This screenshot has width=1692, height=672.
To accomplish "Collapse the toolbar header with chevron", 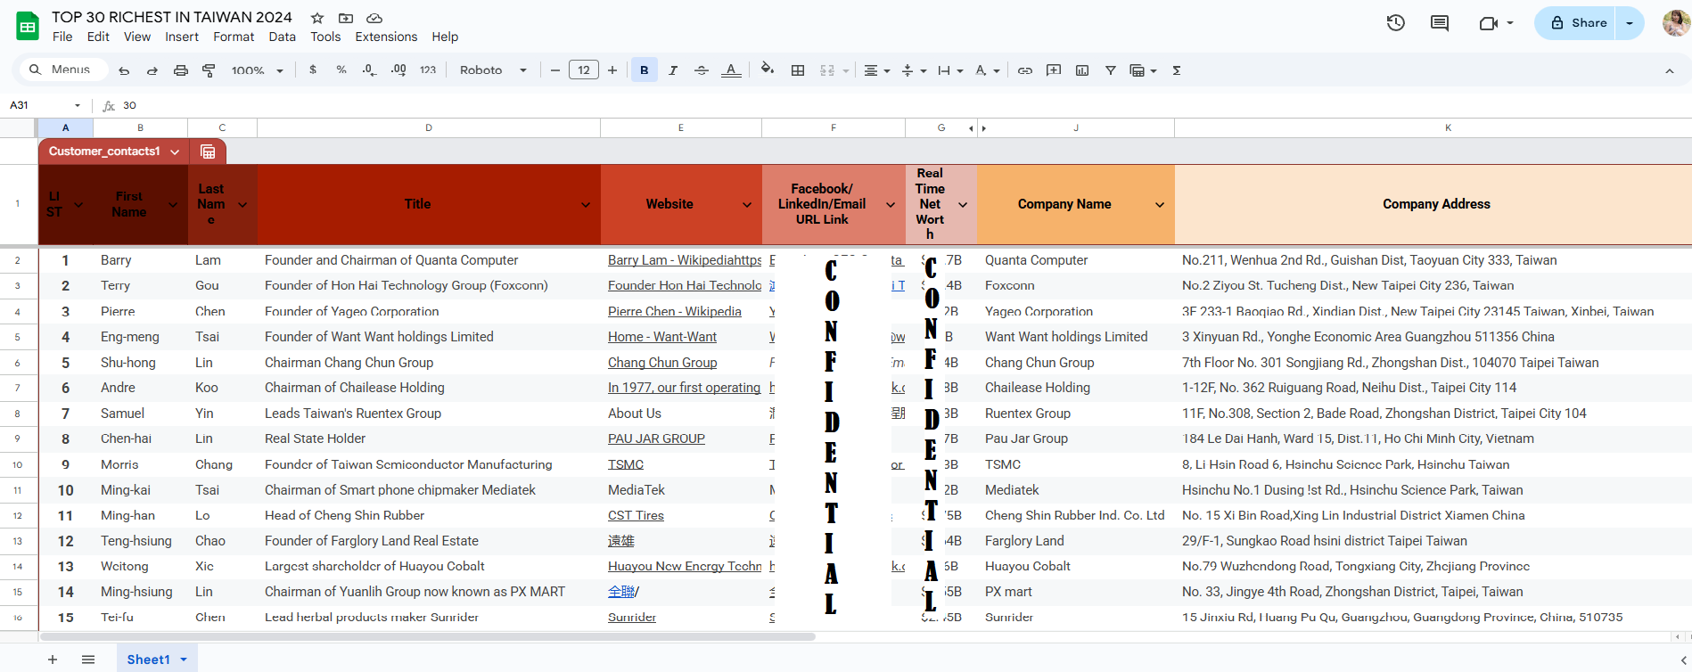I will pyautogui.click(x=1670, y=71).
